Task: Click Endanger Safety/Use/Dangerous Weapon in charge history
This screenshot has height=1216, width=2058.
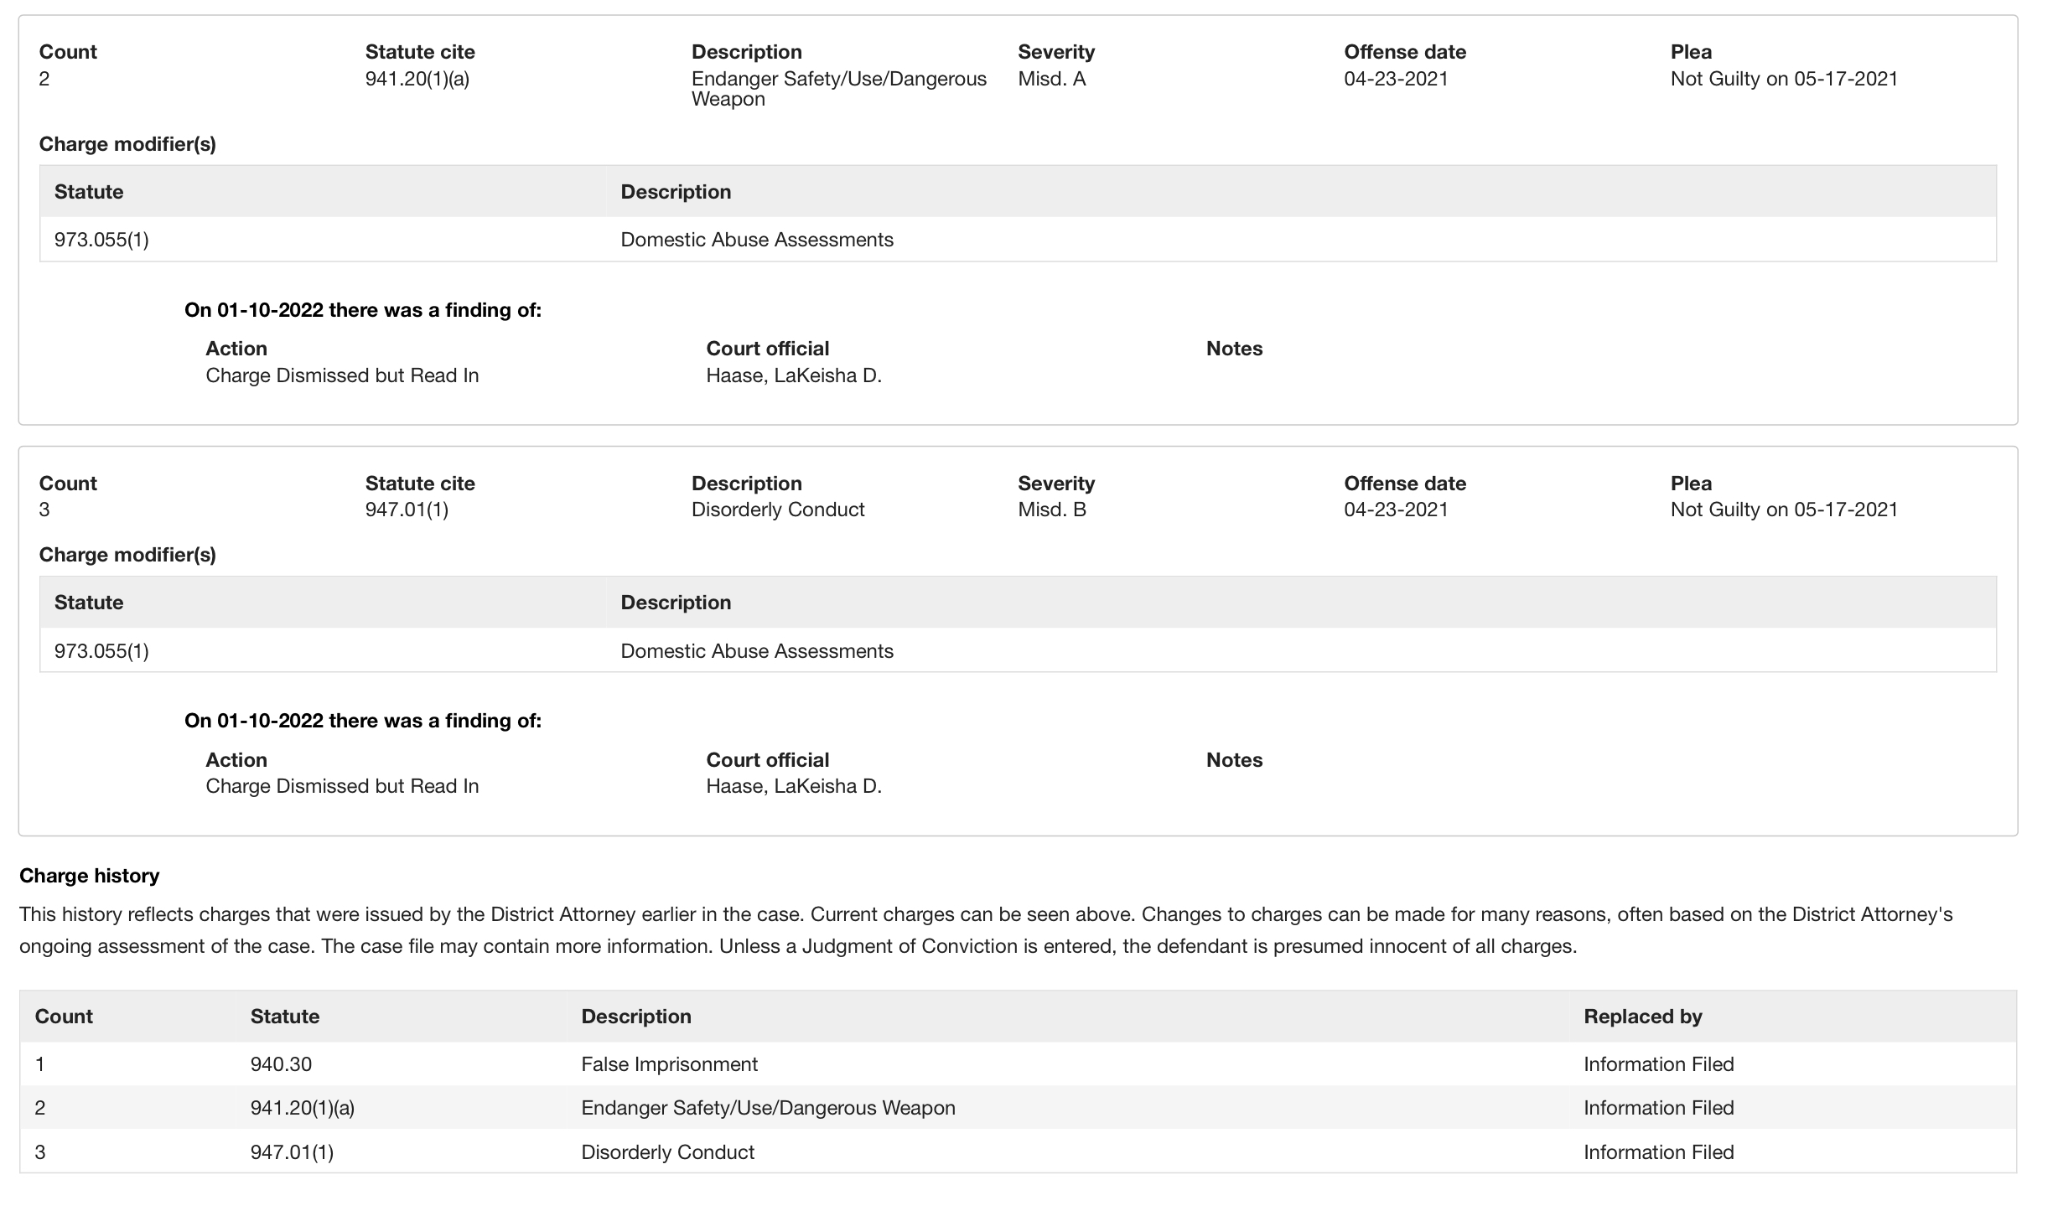Action: click(768, 1108)
